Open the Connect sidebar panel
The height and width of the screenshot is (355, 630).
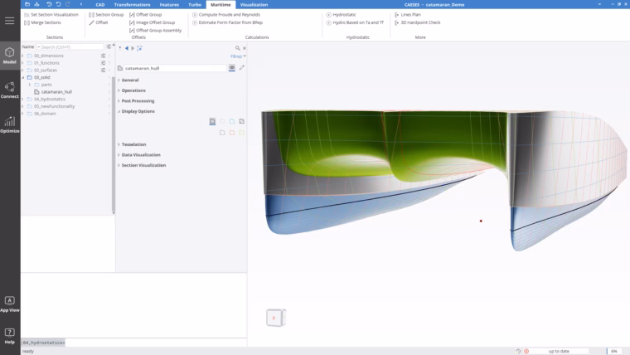[10, 90]
